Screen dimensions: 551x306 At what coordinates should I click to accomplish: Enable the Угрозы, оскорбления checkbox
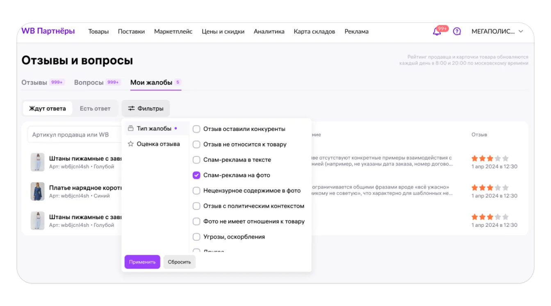(196, 237)
